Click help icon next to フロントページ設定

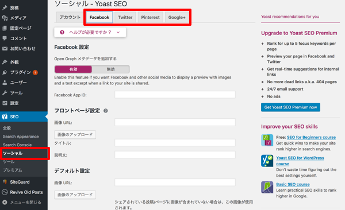106,111
